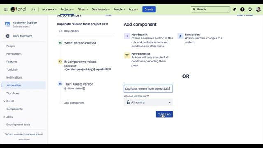Open the settings gear icon
Image resolution: width=263 pixels, height=148 pixels.
point(250,9)
